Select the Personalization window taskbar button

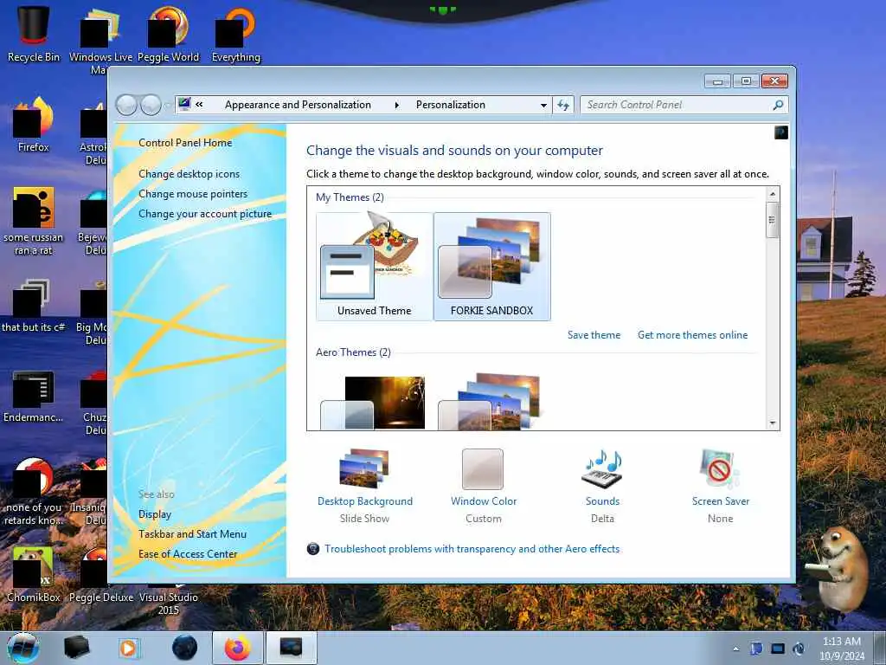pos(291,648)
